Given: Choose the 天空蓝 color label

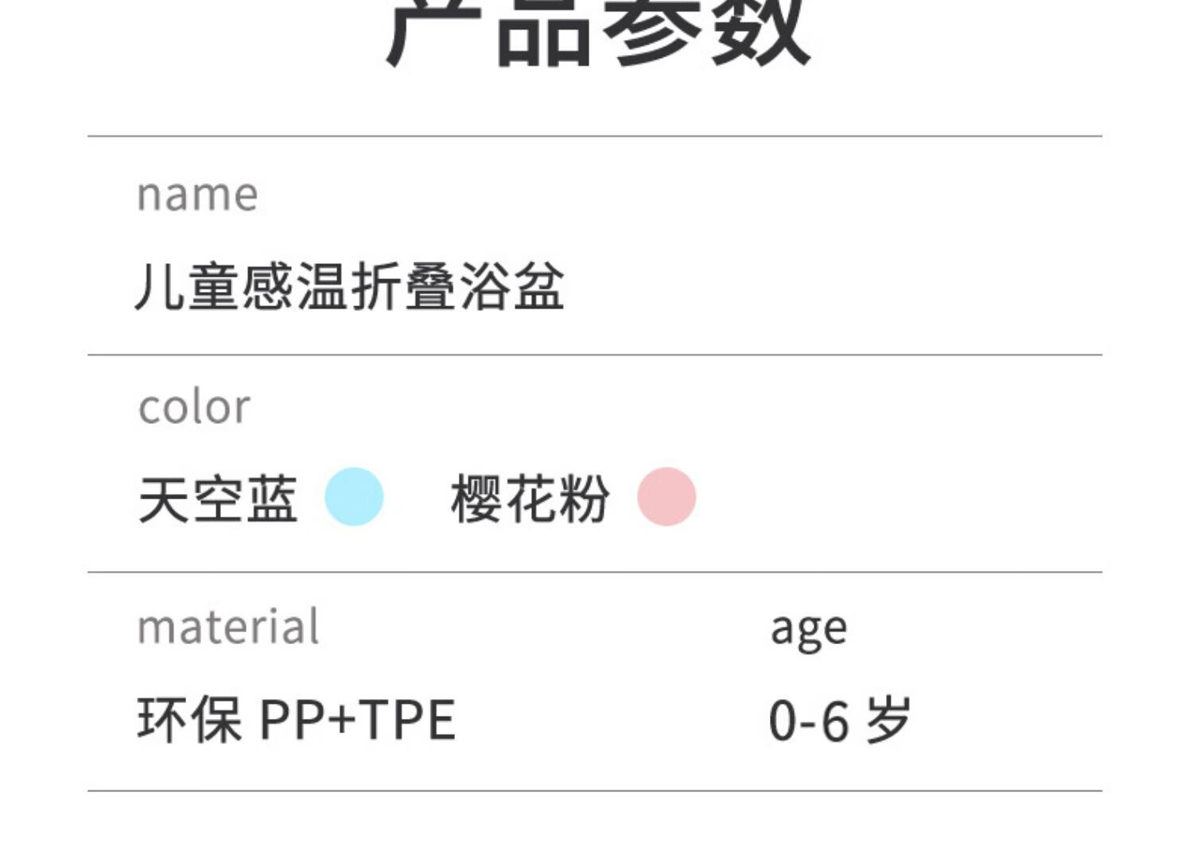Looking at the screenshot, I should 218,499.
